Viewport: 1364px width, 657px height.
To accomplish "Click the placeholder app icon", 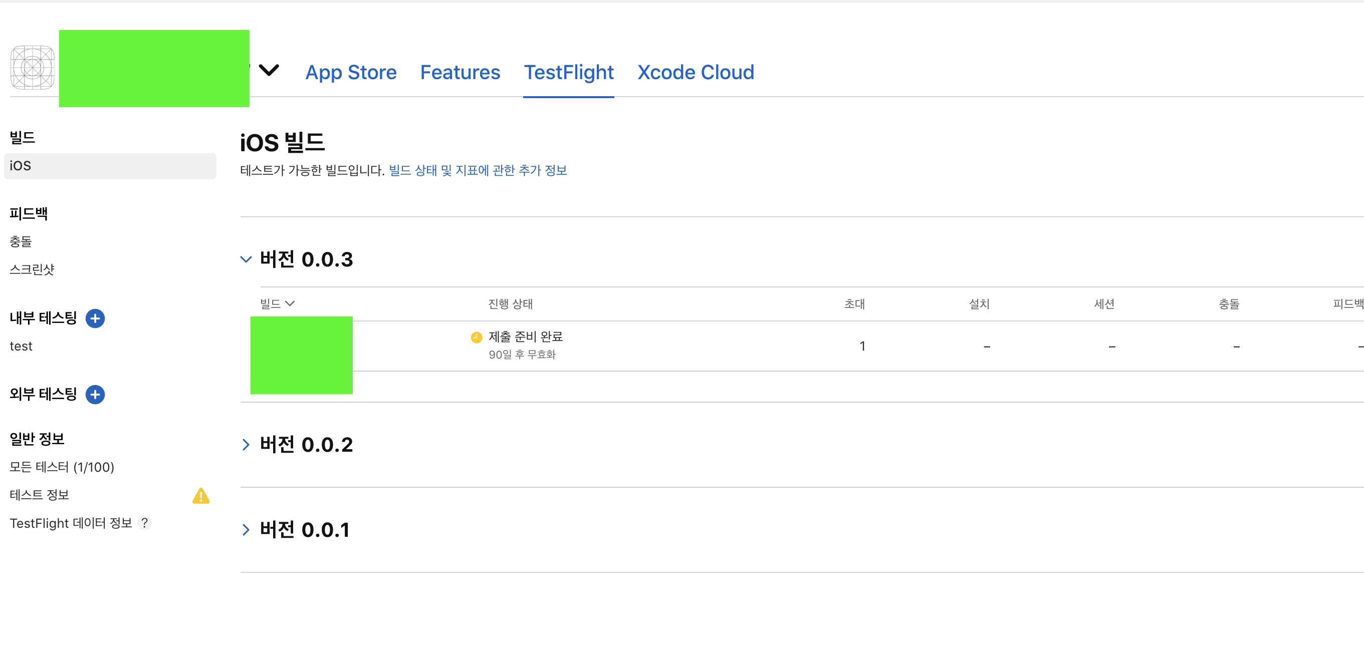I will pos(32,68).
